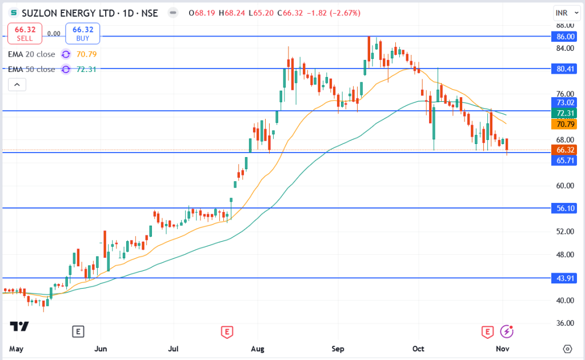Click the Jun label on the time axis
The height and width of the screenshot is (360, 585).
(101, 349)
